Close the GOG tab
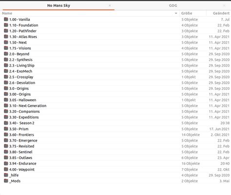Image resolution: width=231 pixels, height=195 pixels. coord(224,5)
